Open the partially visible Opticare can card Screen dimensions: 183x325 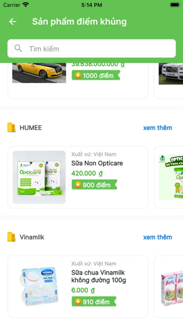(169, 177)
